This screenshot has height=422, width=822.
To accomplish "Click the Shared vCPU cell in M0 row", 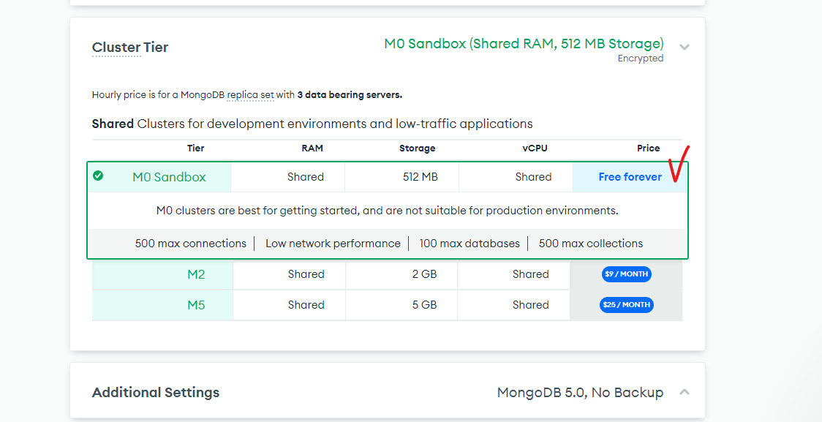I will pos(516,177).
